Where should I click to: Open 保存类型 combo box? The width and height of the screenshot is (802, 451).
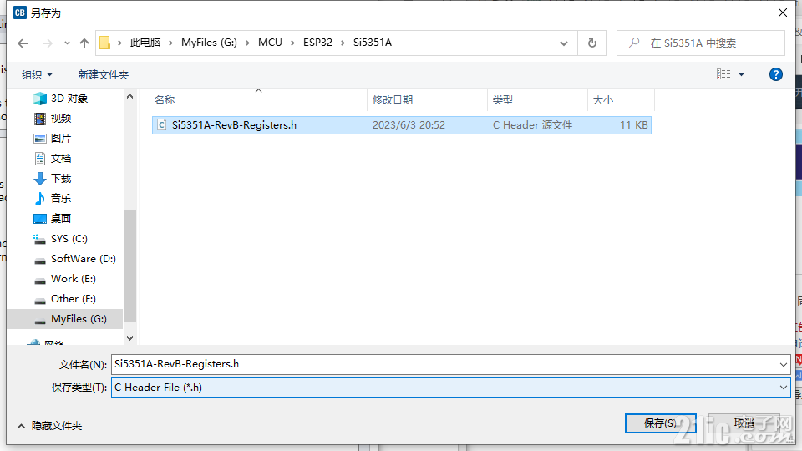(450, 388)
